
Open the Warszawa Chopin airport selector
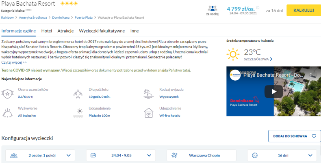pos(202,155)
